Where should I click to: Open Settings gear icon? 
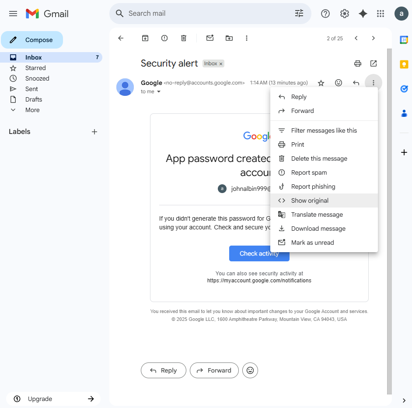(x=345, y=14)
